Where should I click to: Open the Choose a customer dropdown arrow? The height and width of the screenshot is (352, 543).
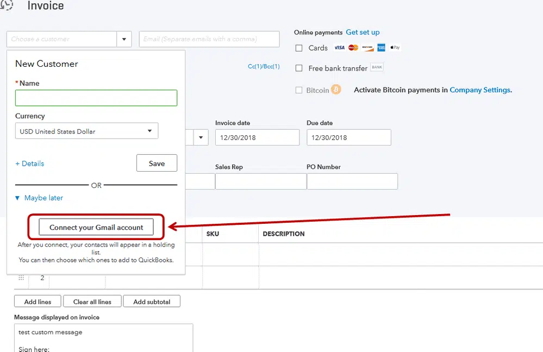click(124, 39)
